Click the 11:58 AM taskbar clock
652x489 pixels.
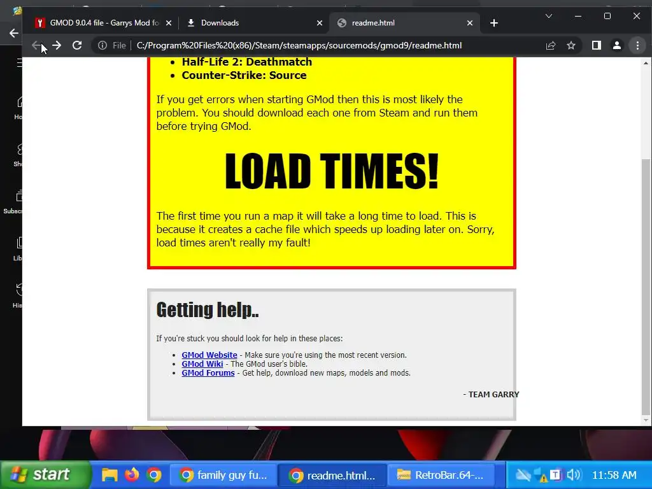614,475
